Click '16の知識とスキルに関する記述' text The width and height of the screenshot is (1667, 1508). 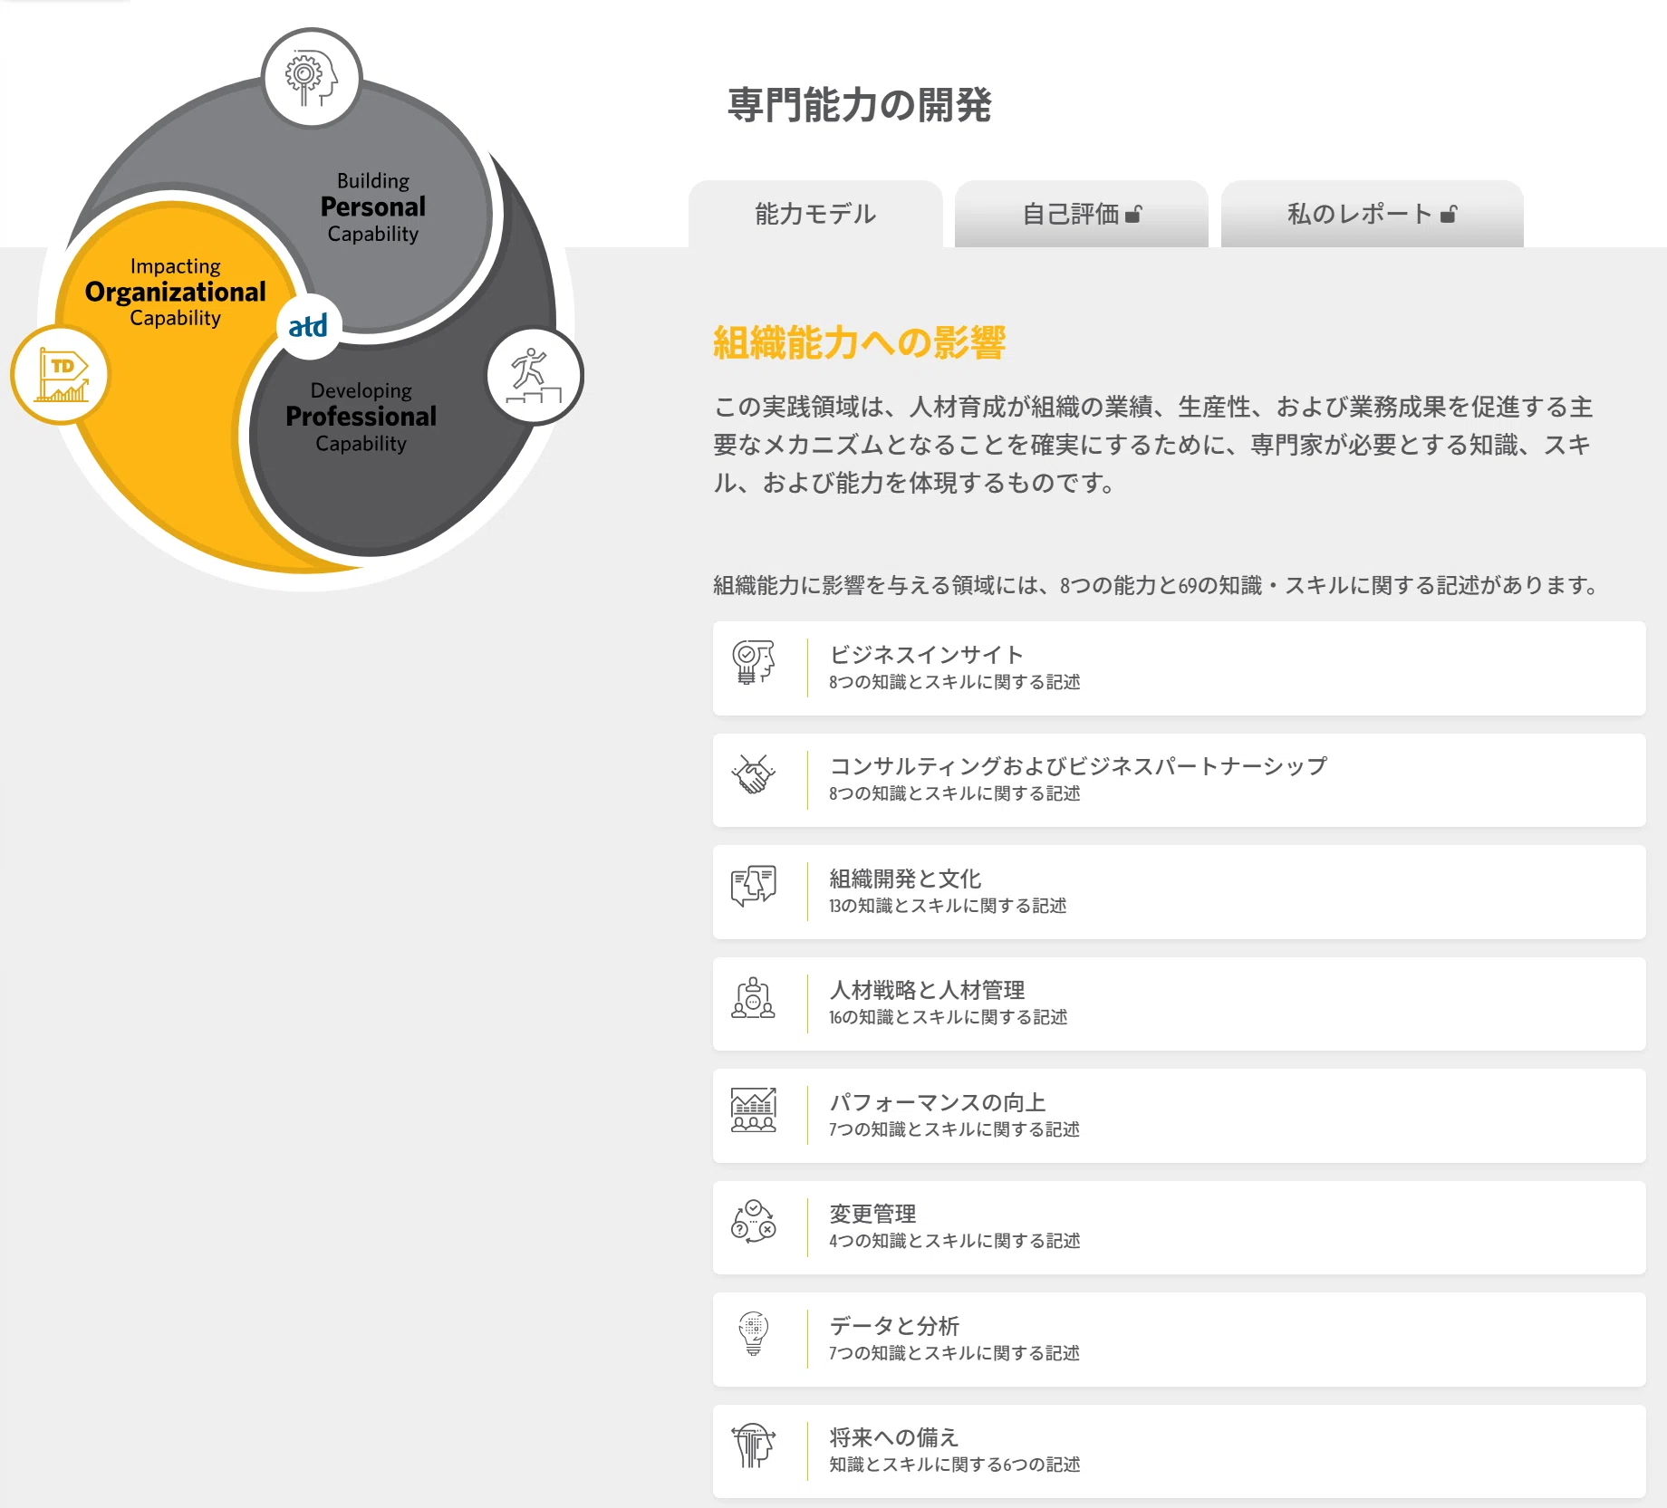[948, 1017]
